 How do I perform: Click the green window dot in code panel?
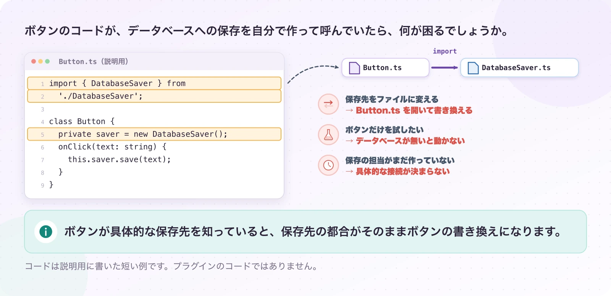tap(47, 61)
